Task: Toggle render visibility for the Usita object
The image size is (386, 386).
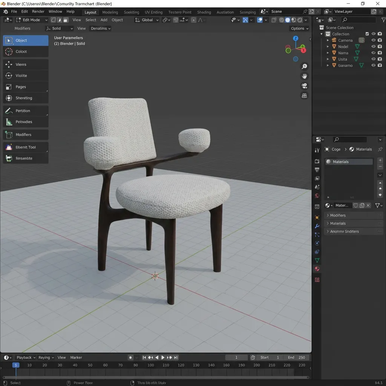Action: coord(380,59)
